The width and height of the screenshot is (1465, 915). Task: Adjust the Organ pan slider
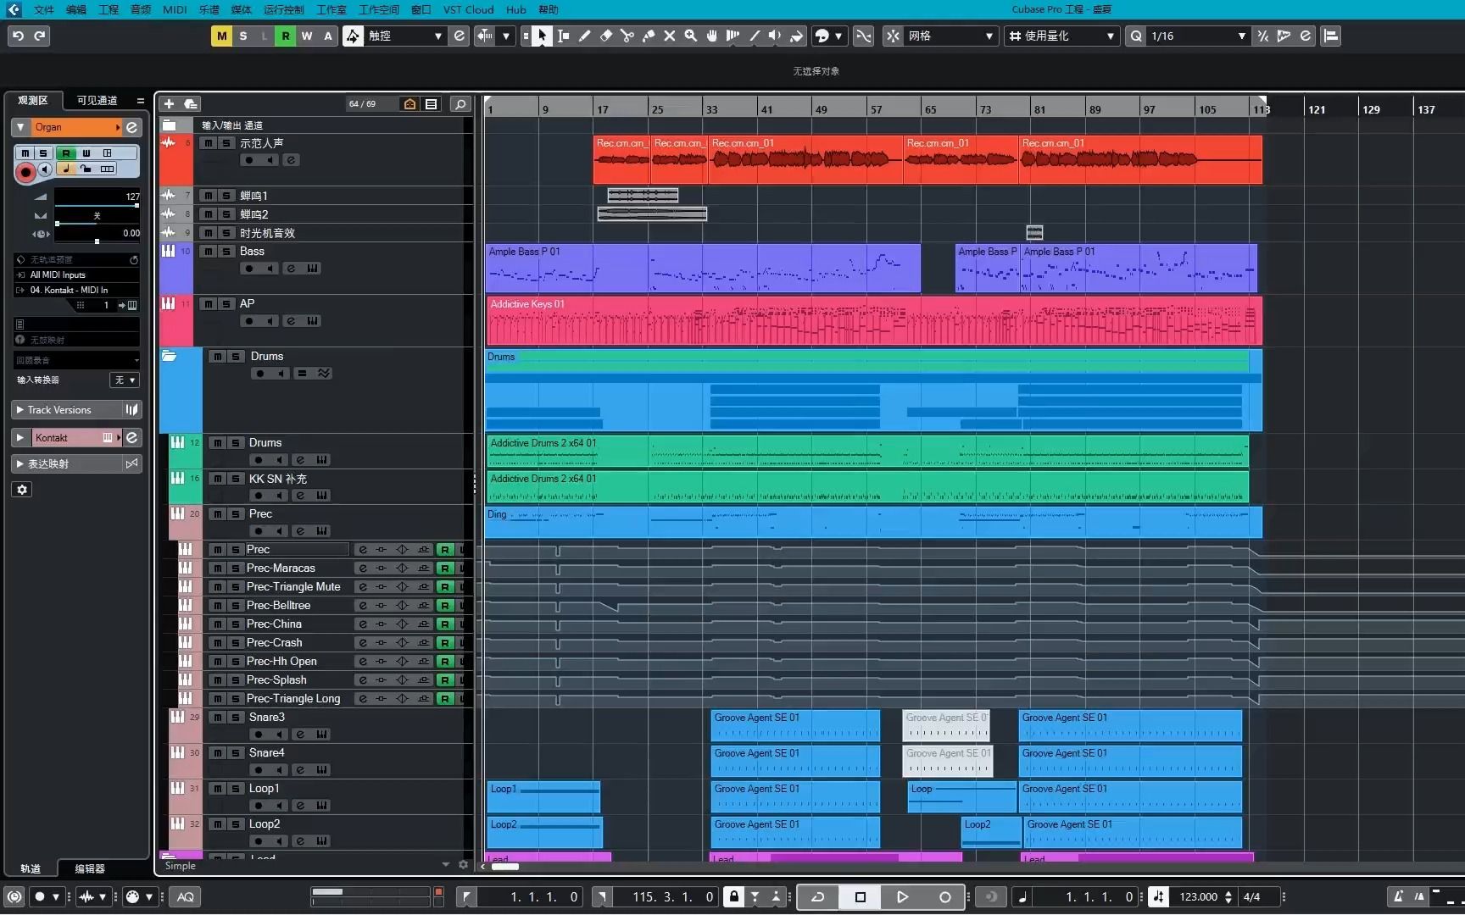(97, 224)
